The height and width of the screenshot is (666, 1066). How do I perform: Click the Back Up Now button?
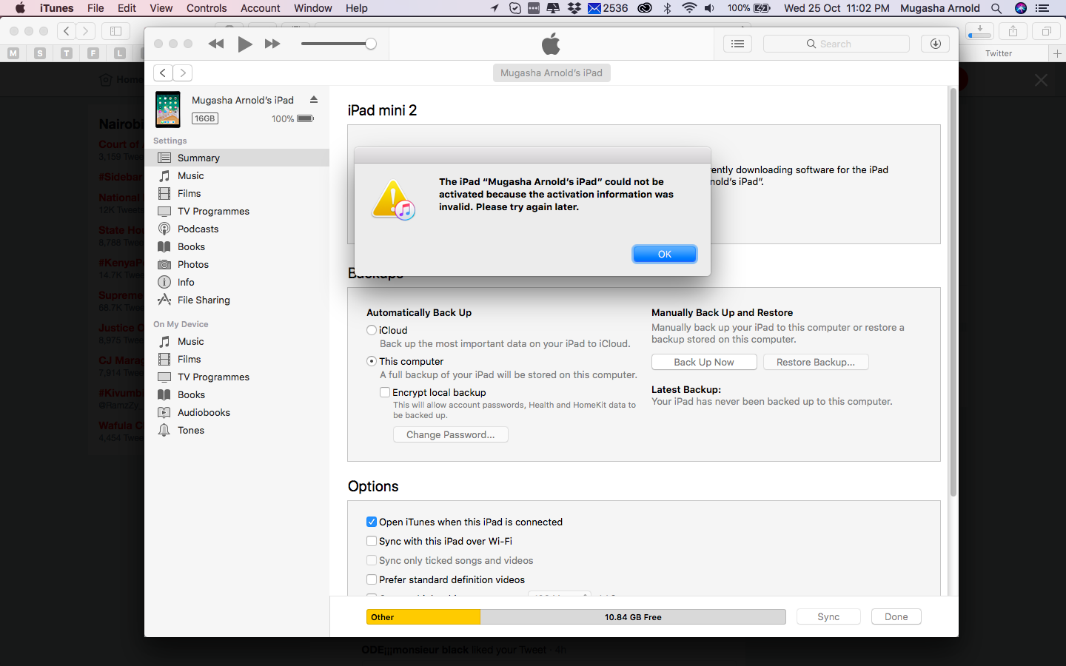[x=704, y=362]
